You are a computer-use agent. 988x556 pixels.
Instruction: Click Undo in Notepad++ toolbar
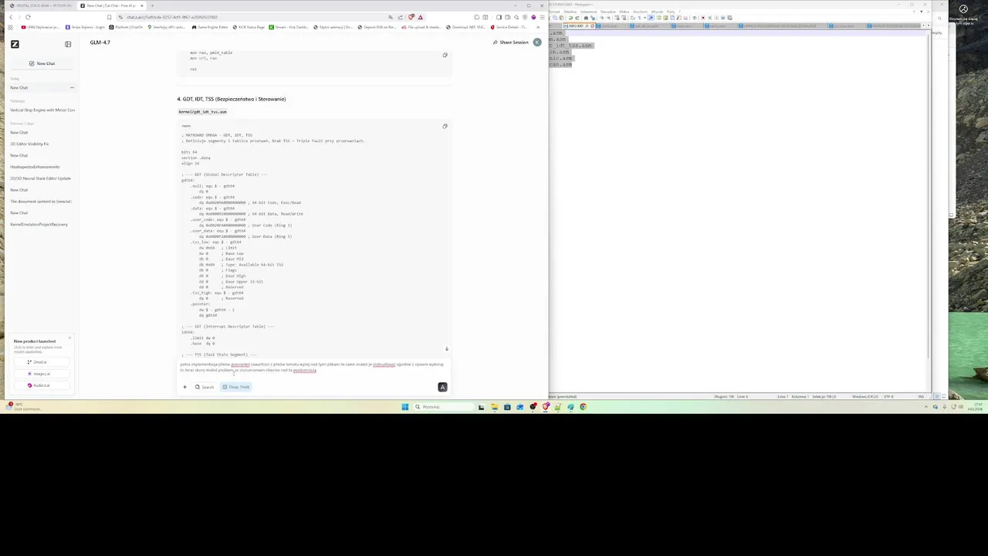point(570,18)
